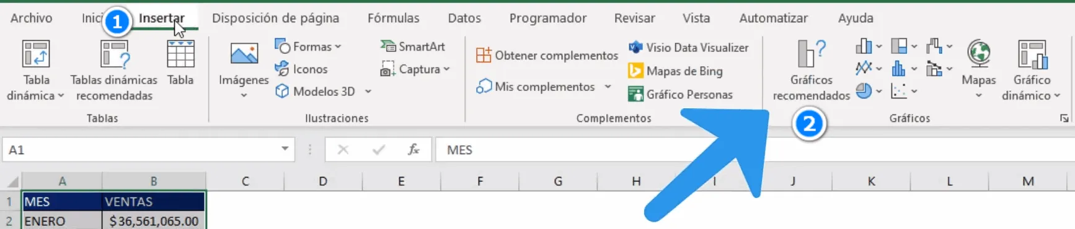The height and width of the screenshot is (229, 1075).
Task: Click the formula bar containing MES
Action: tap(755, 150)
